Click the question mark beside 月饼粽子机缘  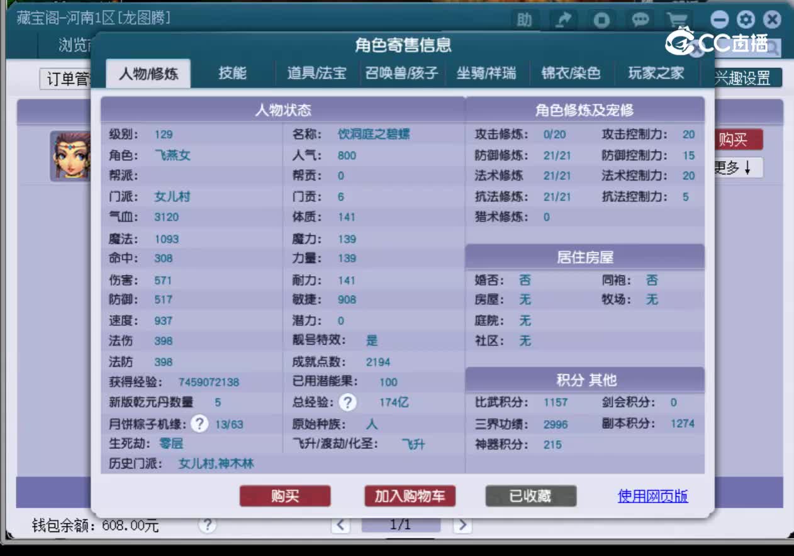[199, 424]
